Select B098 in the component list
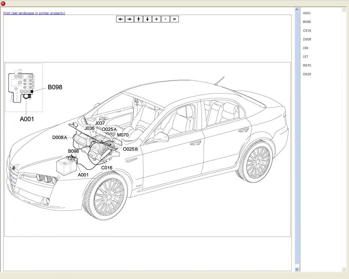This screenshot has width=349, height=279. [x=307, y=22]
